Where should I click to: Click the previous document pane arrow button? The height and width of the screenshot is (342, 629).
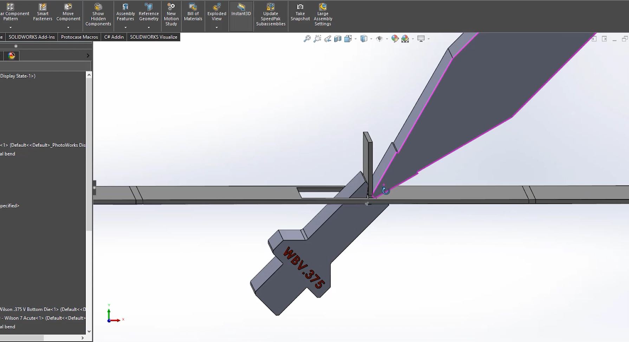pos(594,39)
